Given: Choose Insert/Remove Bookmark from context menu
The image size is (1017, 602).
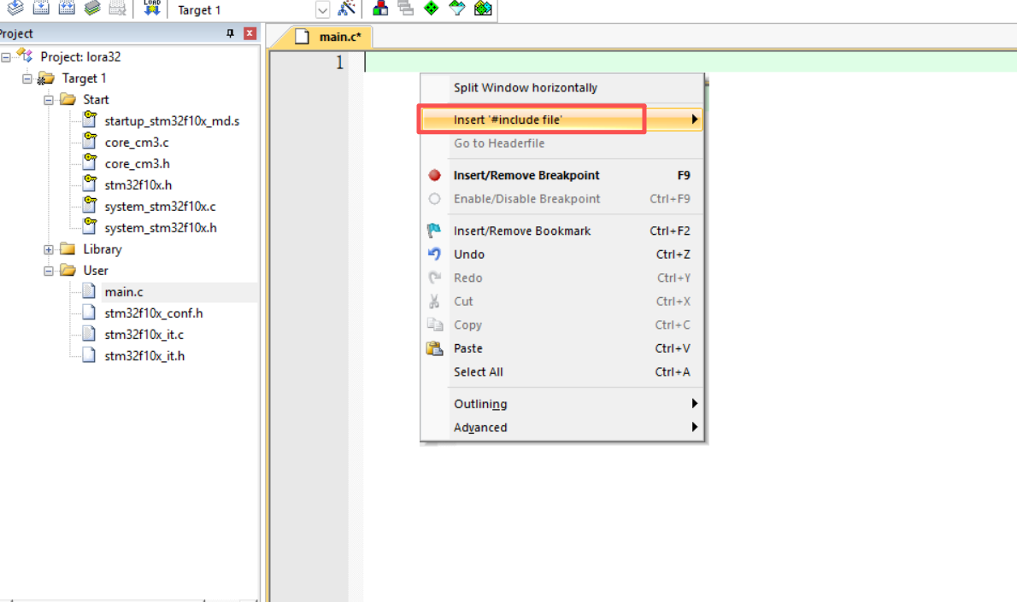Looking at the screenshot, I should click(x=561, y=231).
